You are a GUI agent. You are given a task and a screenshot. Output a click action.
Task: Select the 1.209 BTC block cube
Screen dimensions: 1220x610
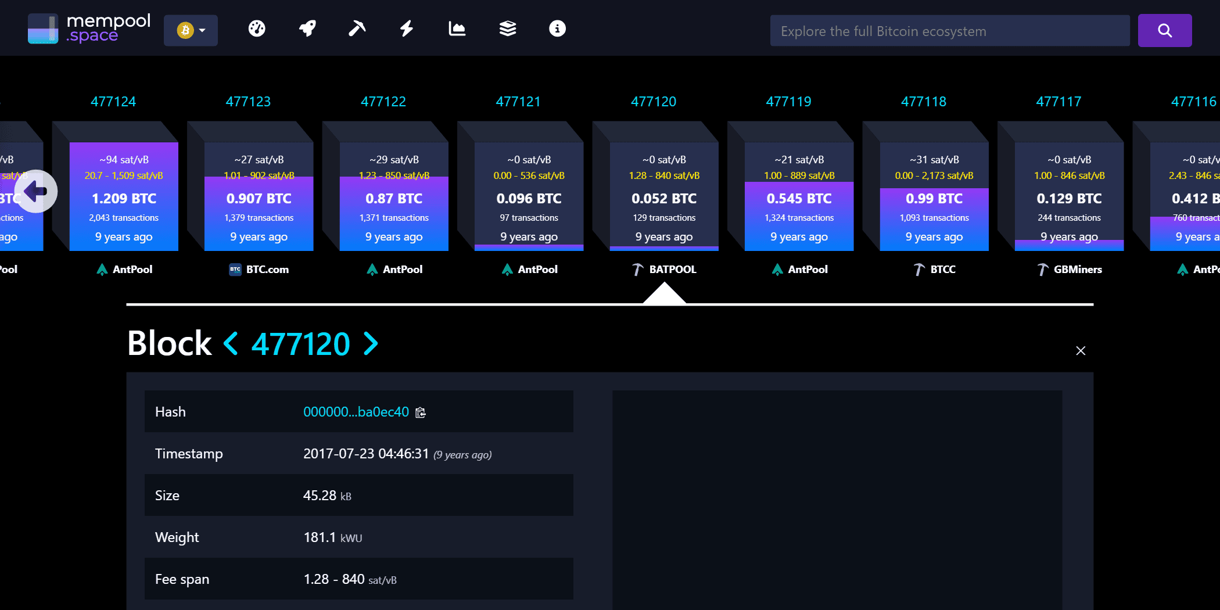coord(124,196)
